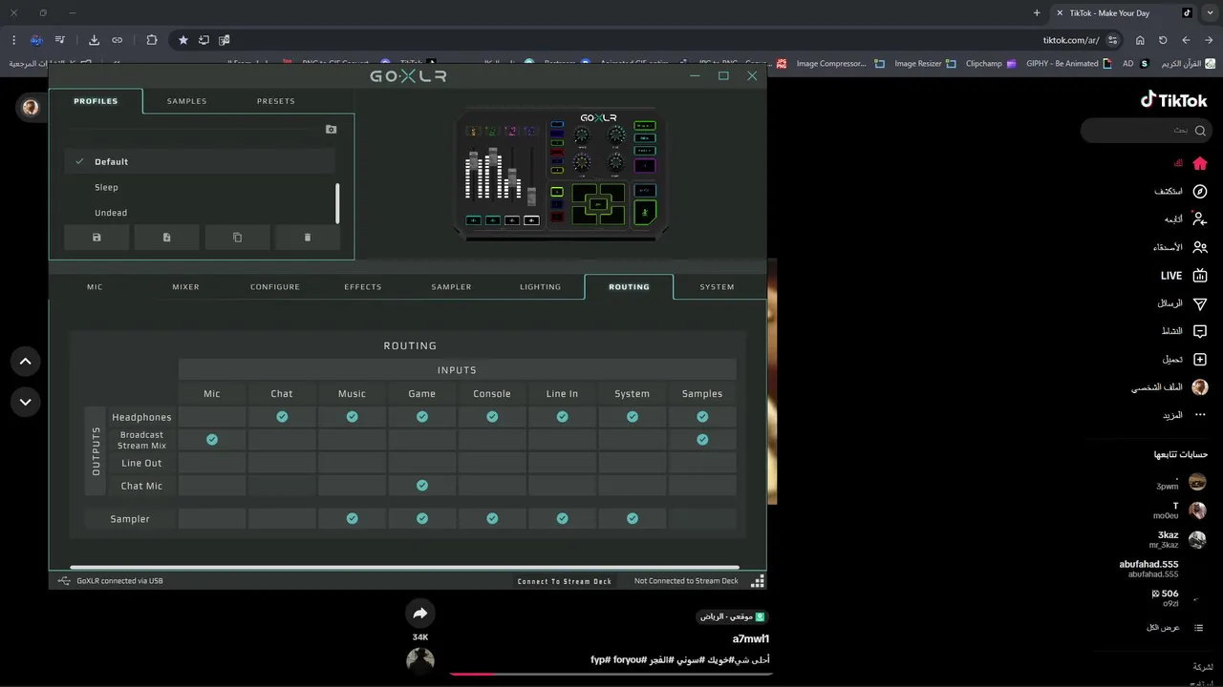Click the Stream Deck grid icon
The image size is (1223, 687).
(758, 580)
